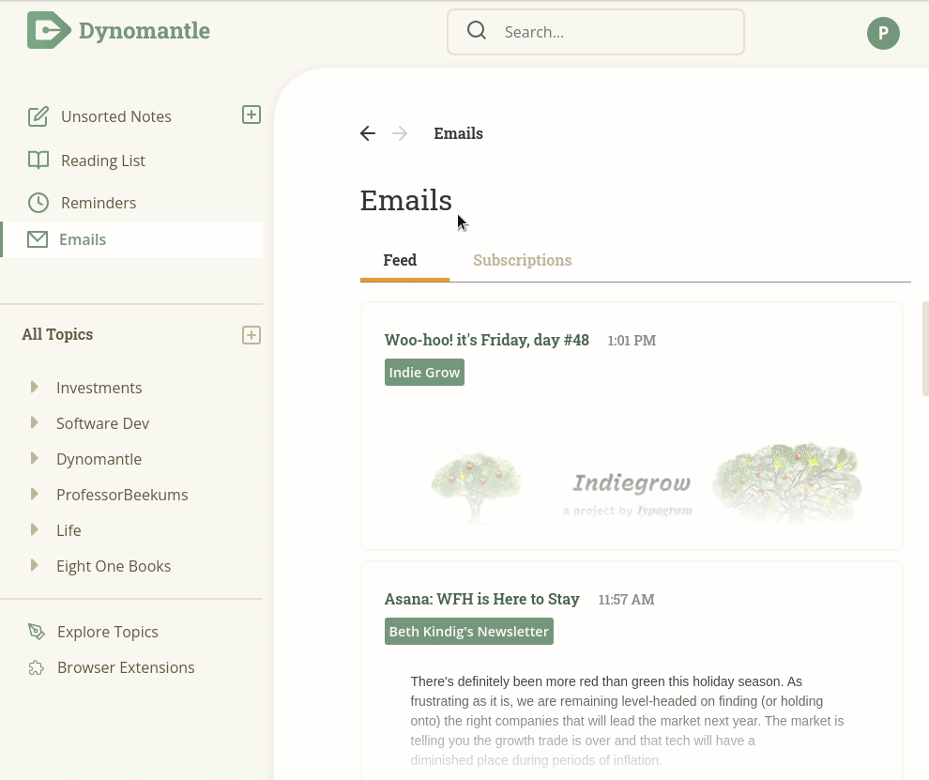Go back with the left arrow
929x780 pixels.
[x=367, y=133]
